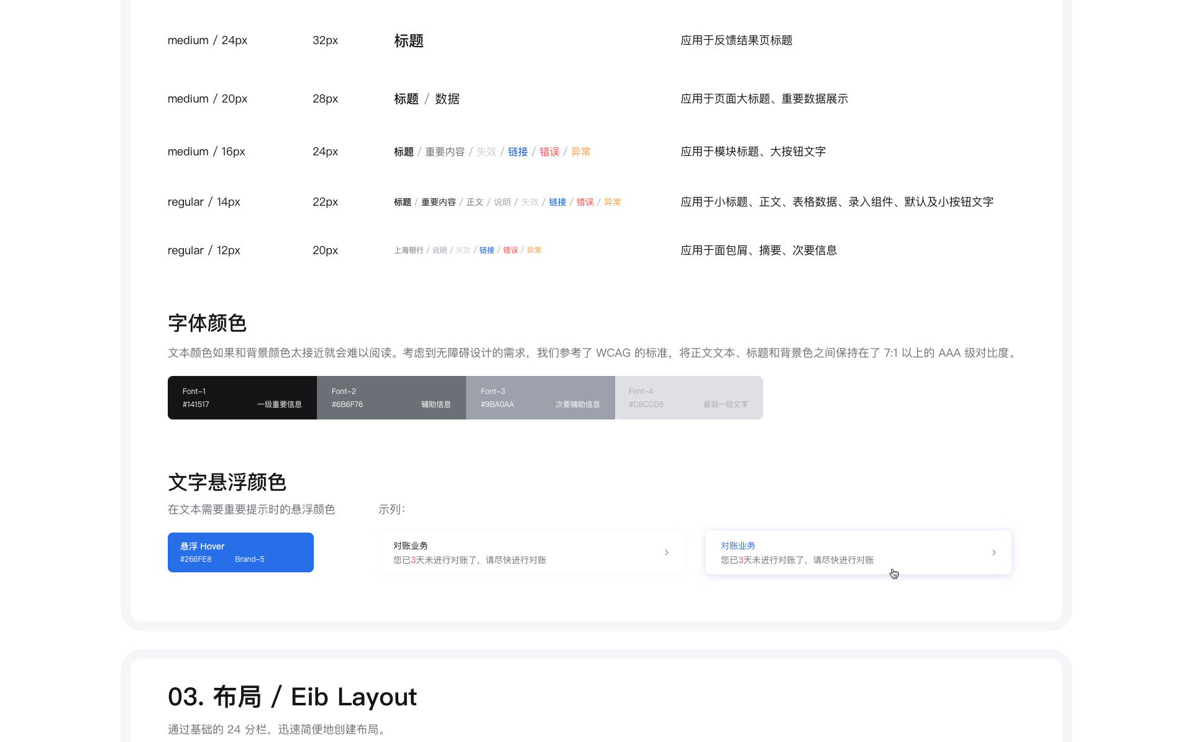This screenshot has width=1193, height=742.
Task: Click chevron arrow on hovered 对账业务 card
Action: point(994,552)
